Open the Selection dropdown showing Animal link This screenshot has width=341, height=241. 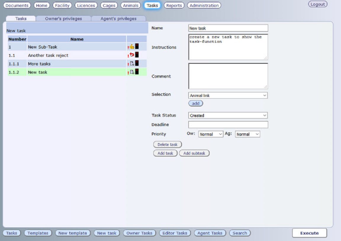(x=228, y=95)
